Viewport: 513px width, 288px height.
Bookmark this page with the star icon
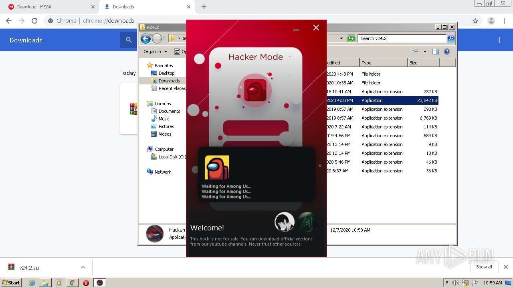click(475, 21)
